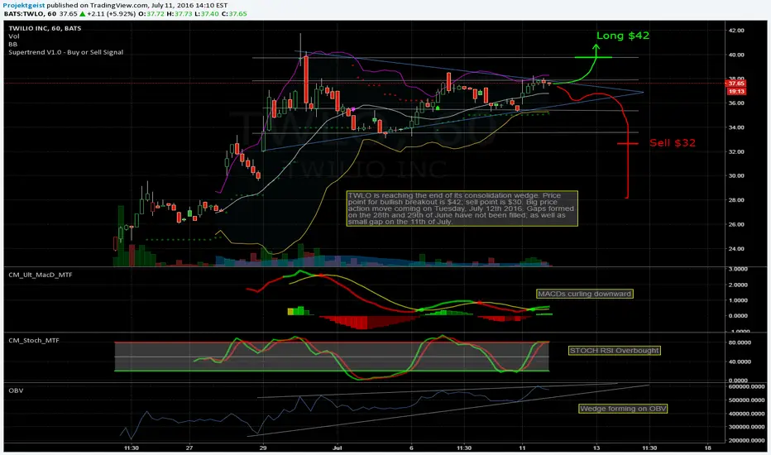
Task: Click 600000.0000 on the OBV axis
Action: [746, 386]
